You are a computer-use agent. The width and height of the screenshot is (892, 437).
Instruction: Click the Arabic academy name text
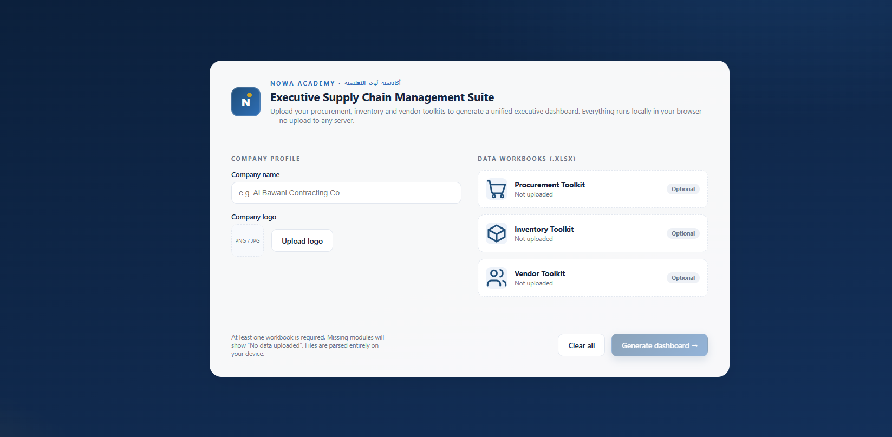373,83
